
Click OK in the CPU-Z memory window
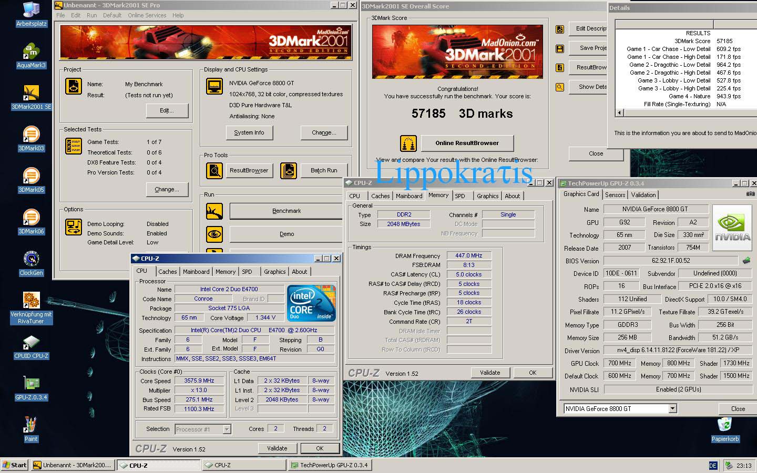(533, 373)
